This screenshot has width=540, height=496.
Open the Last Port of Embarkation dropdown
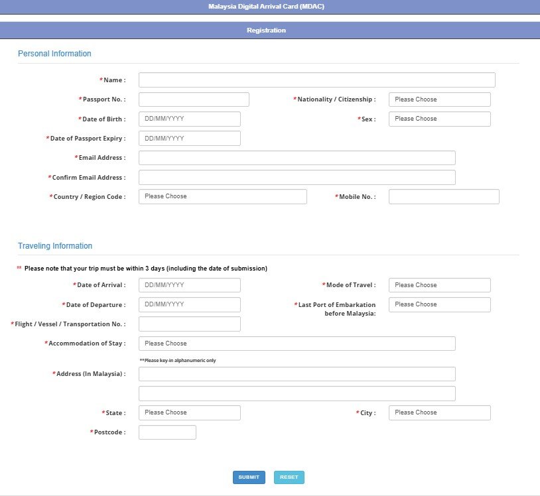coord(439,304)
